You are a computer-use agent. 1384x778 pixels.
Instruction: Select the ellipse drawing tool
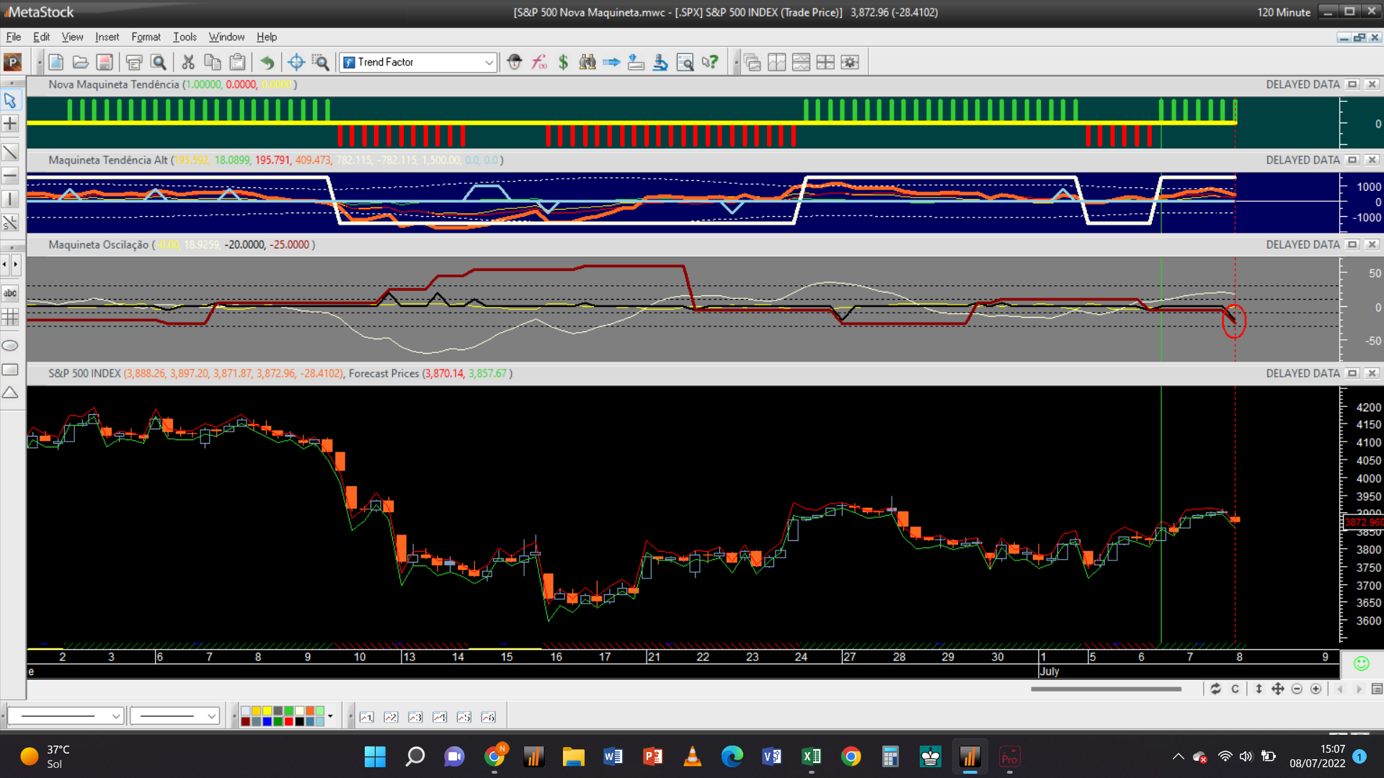pos(10,346)
